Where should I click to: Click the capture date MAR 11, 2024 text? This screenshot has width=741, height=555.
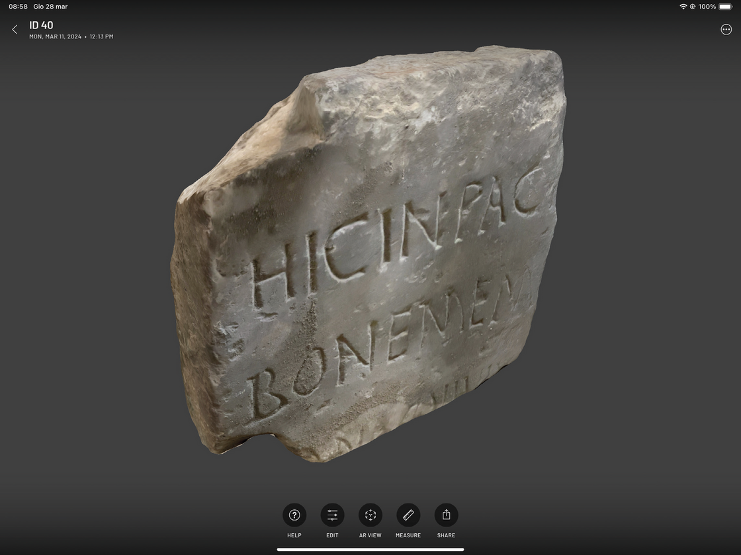(64, 37)
